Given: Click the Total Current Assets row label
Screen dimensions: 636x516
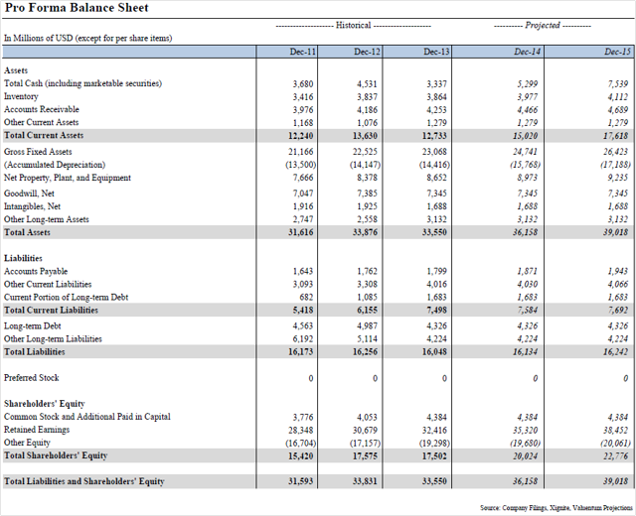Looking at the screenshot, I should coord(44,135).
